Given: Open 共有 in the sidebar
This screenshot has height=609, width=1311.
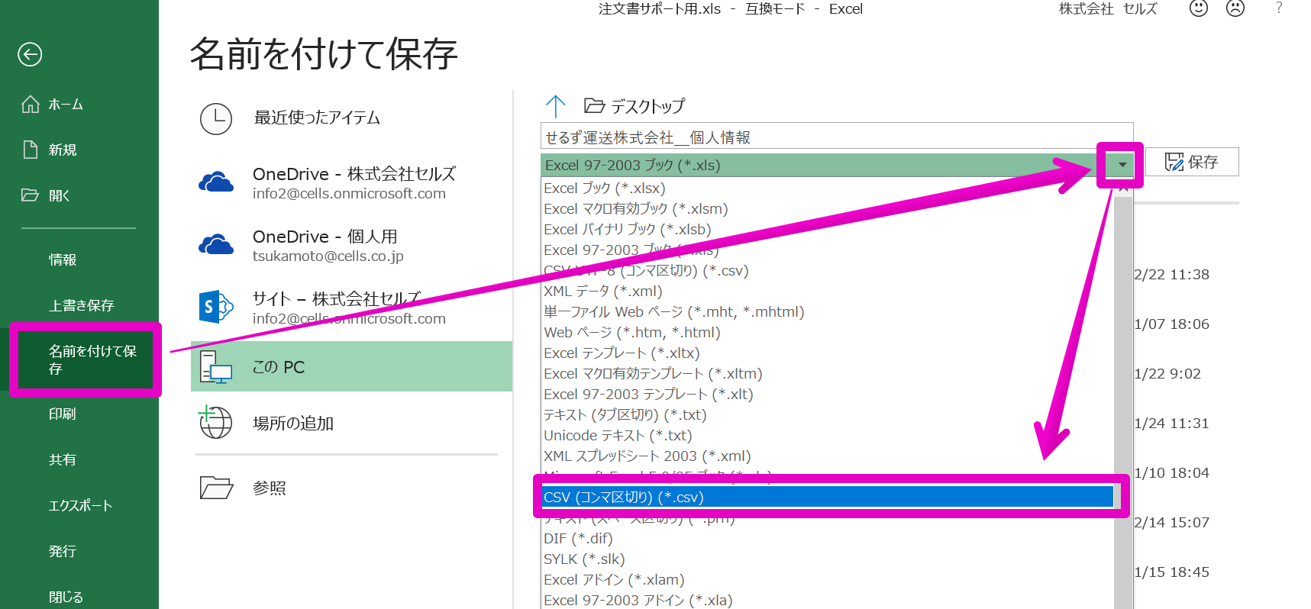Looking at the screenshot, I should tap(63, 459).
